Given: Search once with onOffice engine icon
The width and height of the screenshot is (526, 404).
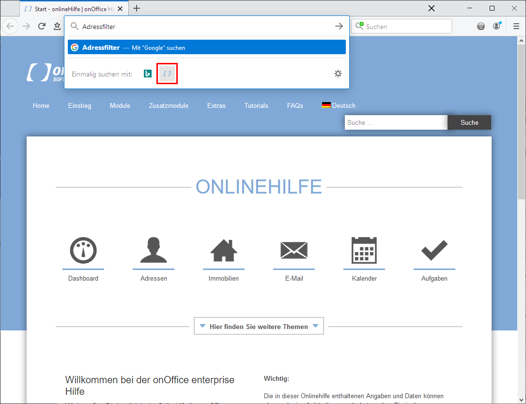Looking at the screenshot, I should 167,74.
